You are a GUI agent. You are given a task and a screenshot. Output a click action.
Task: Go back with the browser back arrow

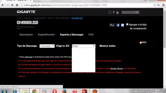click(3, 5)
